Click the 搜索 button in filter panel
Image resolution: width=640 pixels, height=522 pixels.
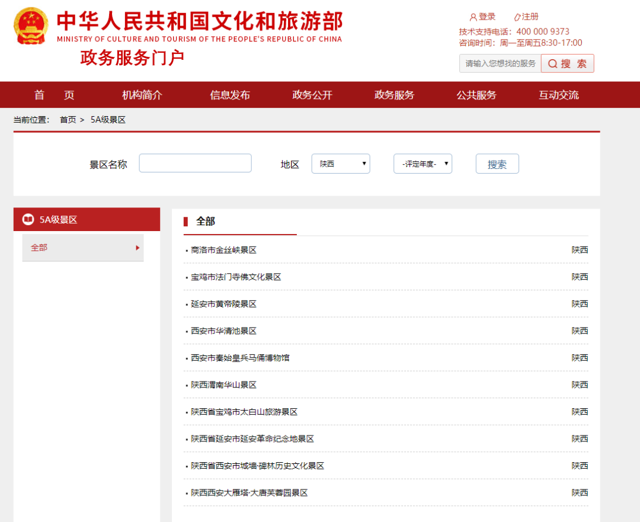click(497, 164)
